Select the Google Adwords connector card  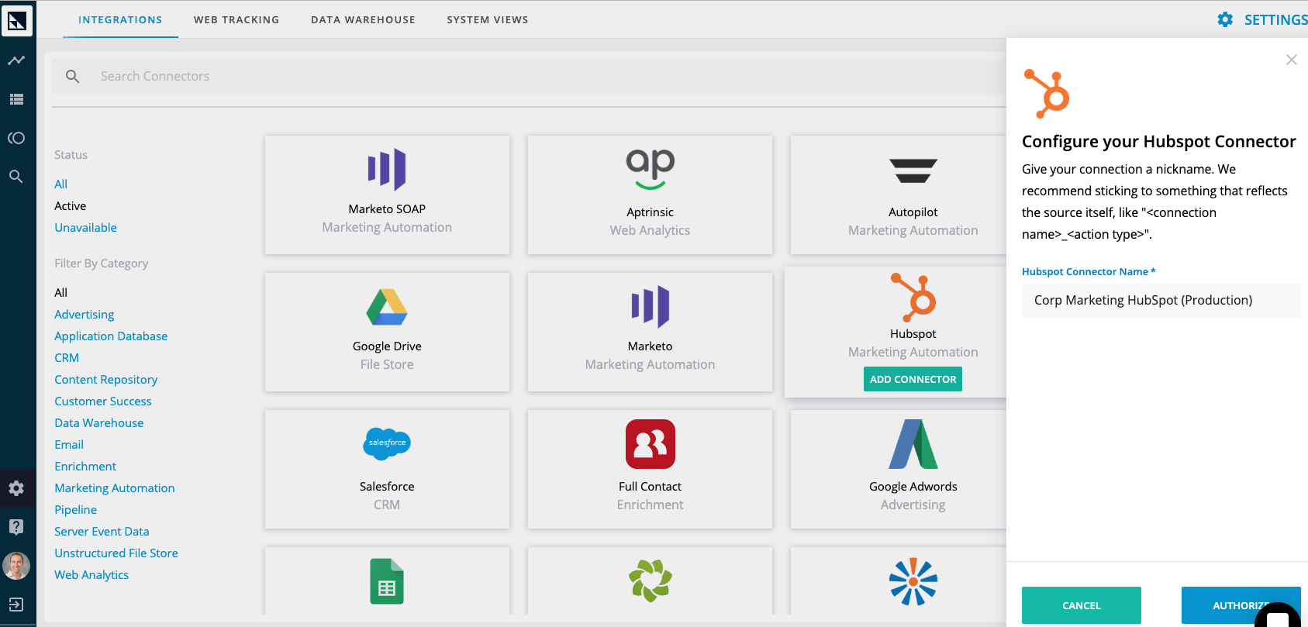pyautogui.click(x=899, y=470)
